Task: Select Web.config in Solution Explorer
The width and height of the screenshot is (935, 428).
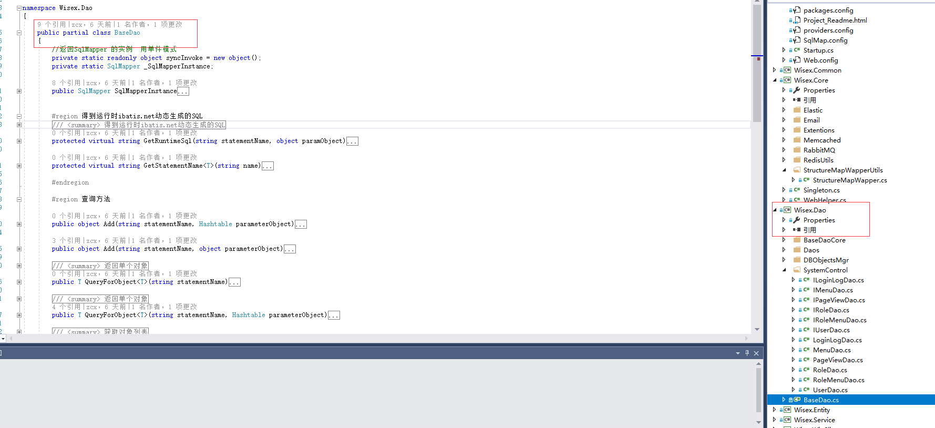Action: coord(820,60)
